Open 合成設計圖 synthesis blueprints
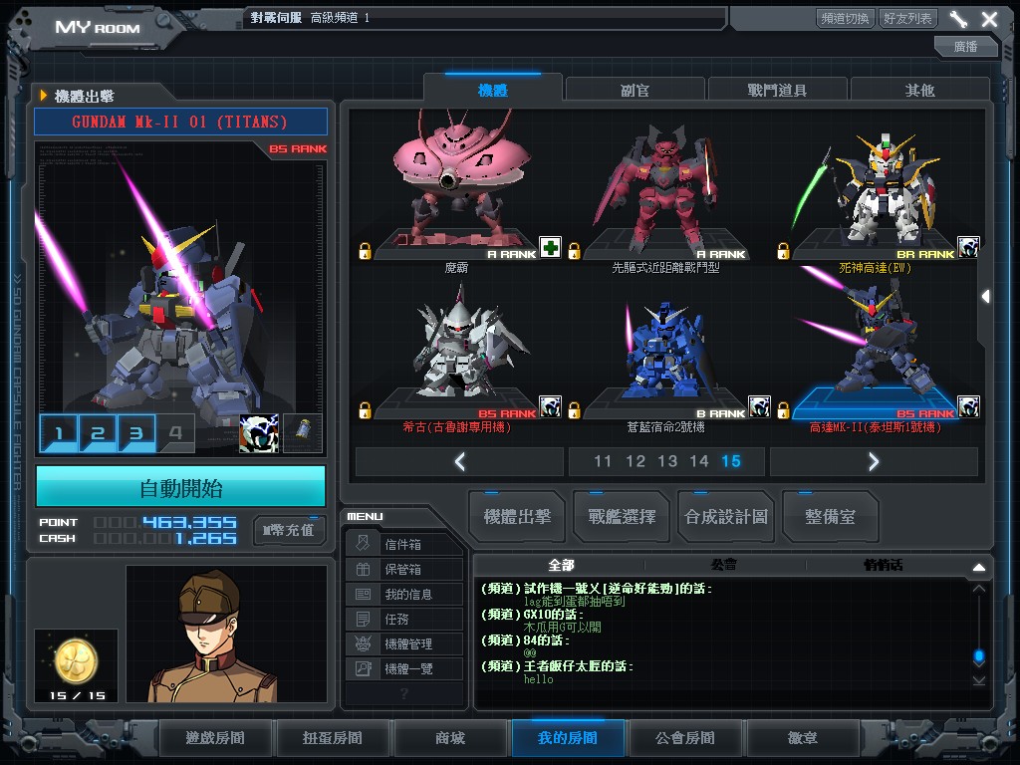The height and width of the screenshot is (765, 1020). [x=726, y=517]
